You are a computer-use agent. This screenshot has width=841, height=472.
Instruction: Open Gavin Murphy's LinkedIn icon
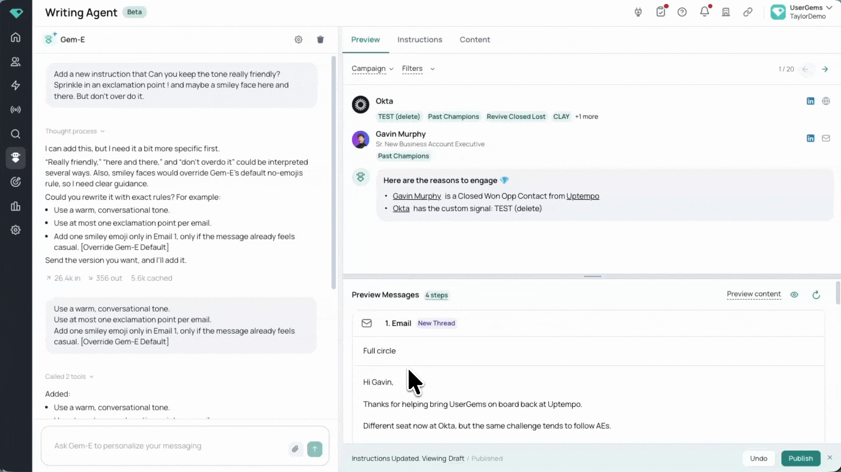[810, 138]
